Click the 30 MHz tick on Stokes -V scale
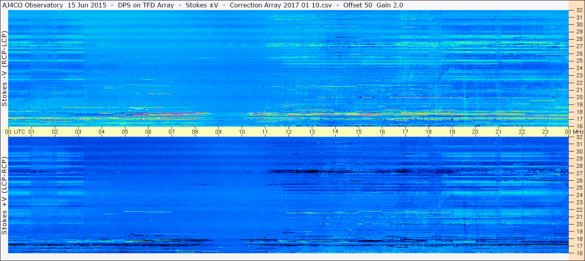The width and height of the screenshot is (585, 261). click(x=579, y=24)
